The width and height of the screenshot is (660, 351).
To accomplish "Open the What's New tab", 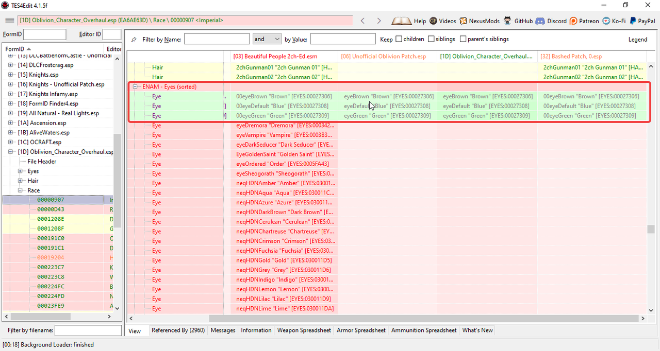I will 477,330.
